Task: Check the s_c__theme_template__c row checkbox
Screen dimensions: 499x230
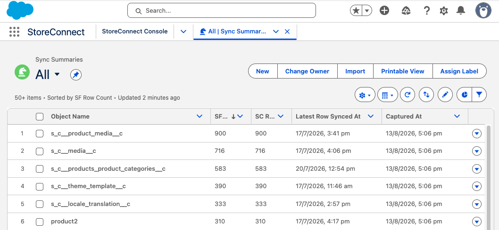Action: (40, 186)
